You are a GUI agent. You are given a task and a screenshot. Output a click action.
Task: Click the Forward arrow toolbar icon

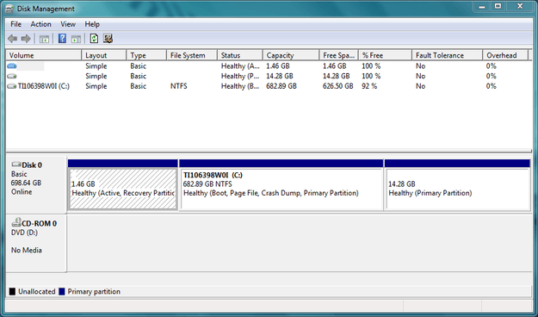tap(26, 39)
